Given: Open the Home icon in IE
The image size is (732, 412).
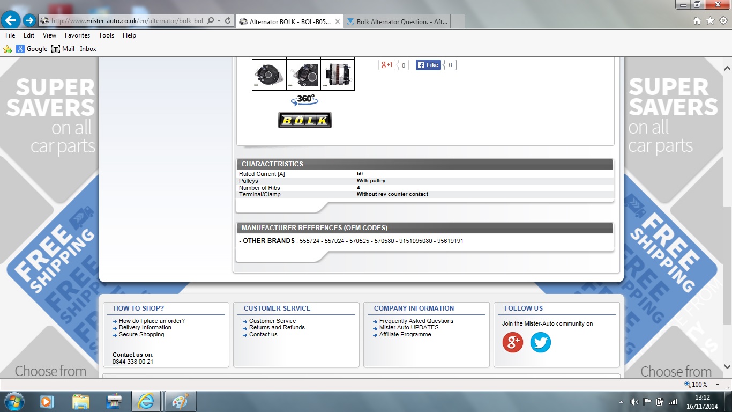Looking at the screenshot, I should pyautogui.click(x=697, y=21).
